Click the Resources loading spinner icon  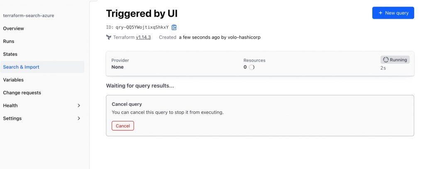point(252,67)
